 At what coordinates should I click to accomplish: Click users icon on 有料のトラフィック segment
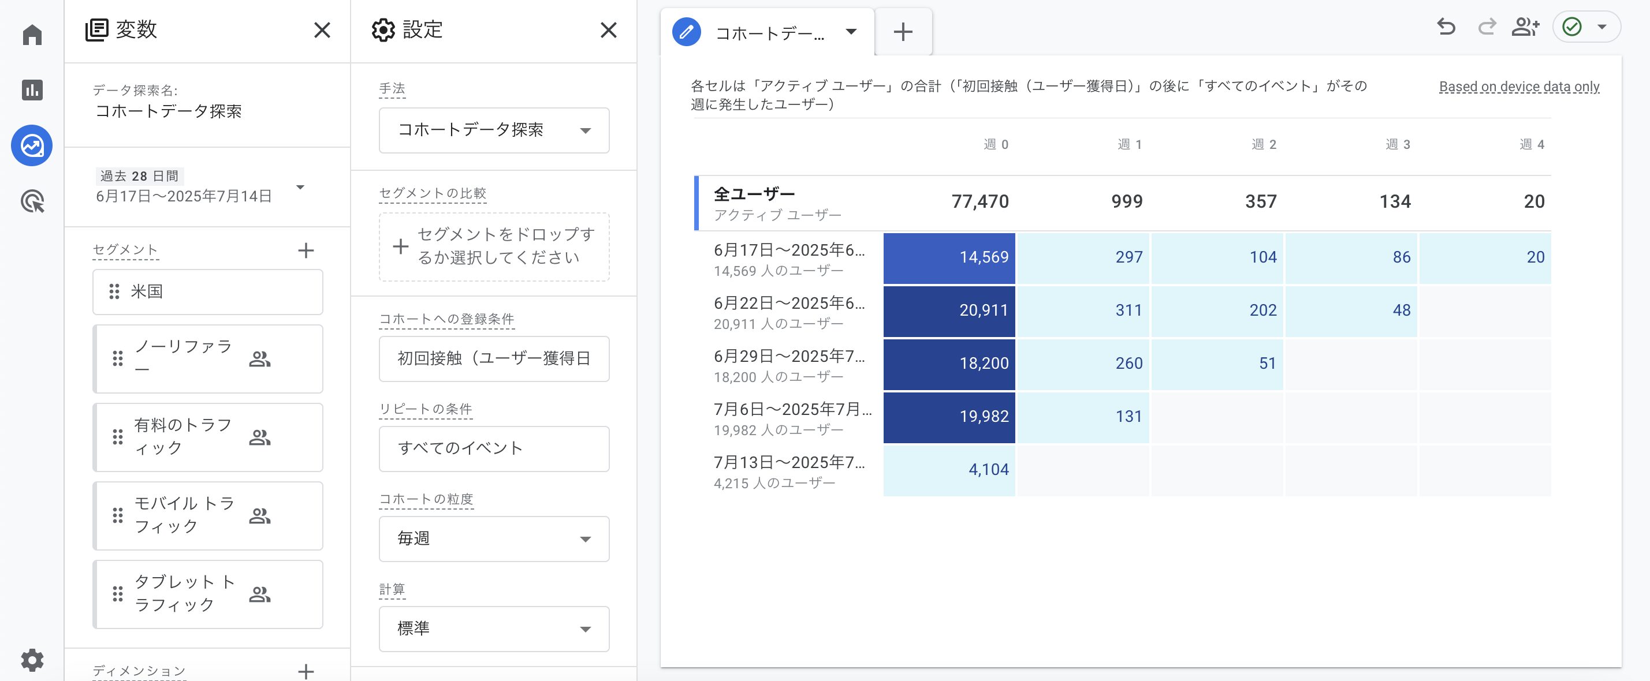259,438
